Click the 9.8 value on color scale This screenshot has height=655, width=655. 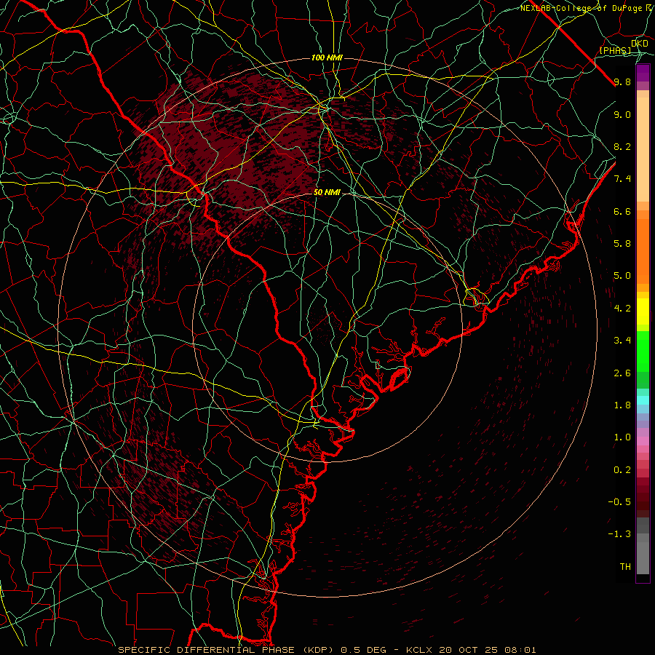click(622, 82)
